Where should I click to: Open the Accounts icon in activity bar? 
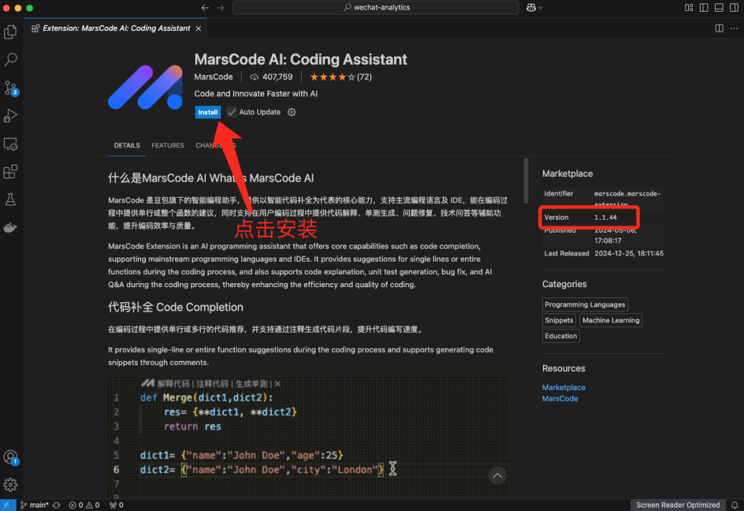coord(10,457)
